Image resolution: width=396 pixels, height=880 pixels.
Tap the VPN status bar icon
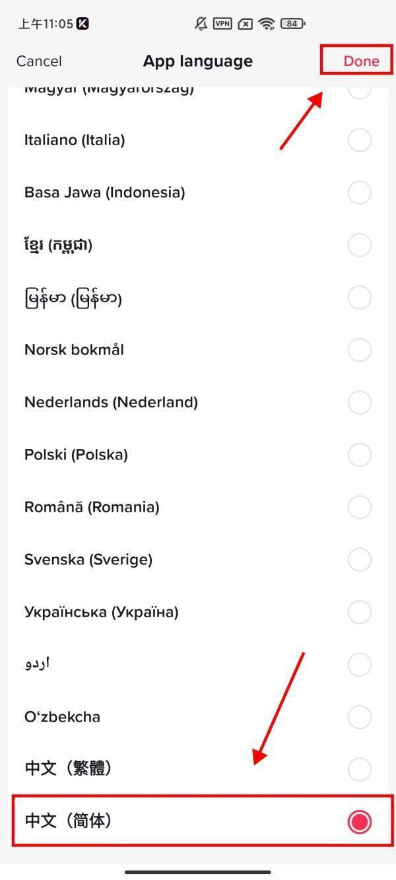(x=222, y=23)
